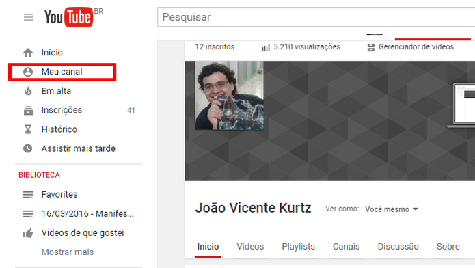Click thumbs-up icon for Vídeos de que gostei
Viewport: 475px width, 268px height.
point(28,233)
